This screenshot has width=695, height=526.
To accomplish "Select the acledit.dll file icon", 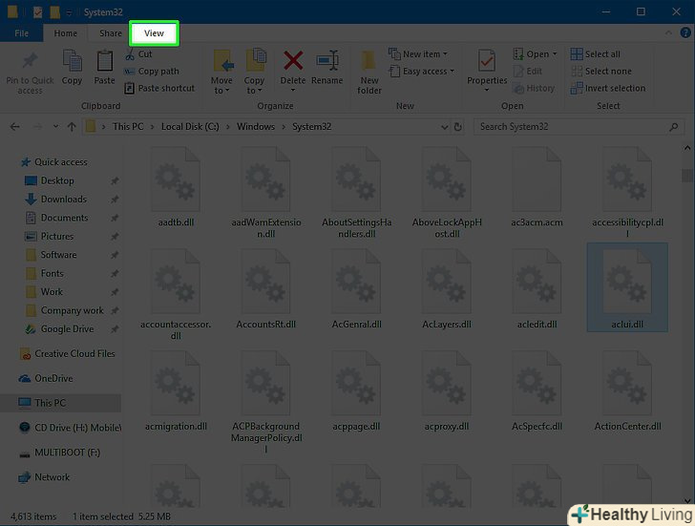I will (537, 282).
